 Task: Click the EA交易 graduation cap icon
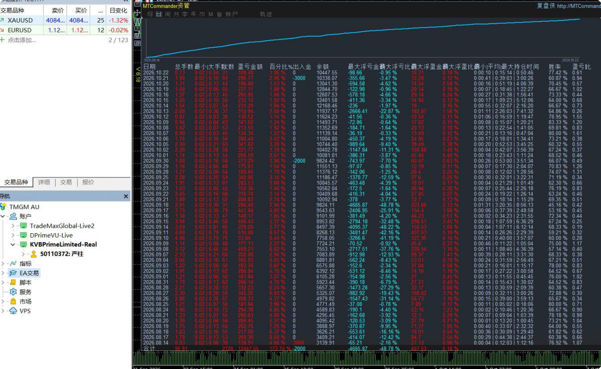point(13,273)
